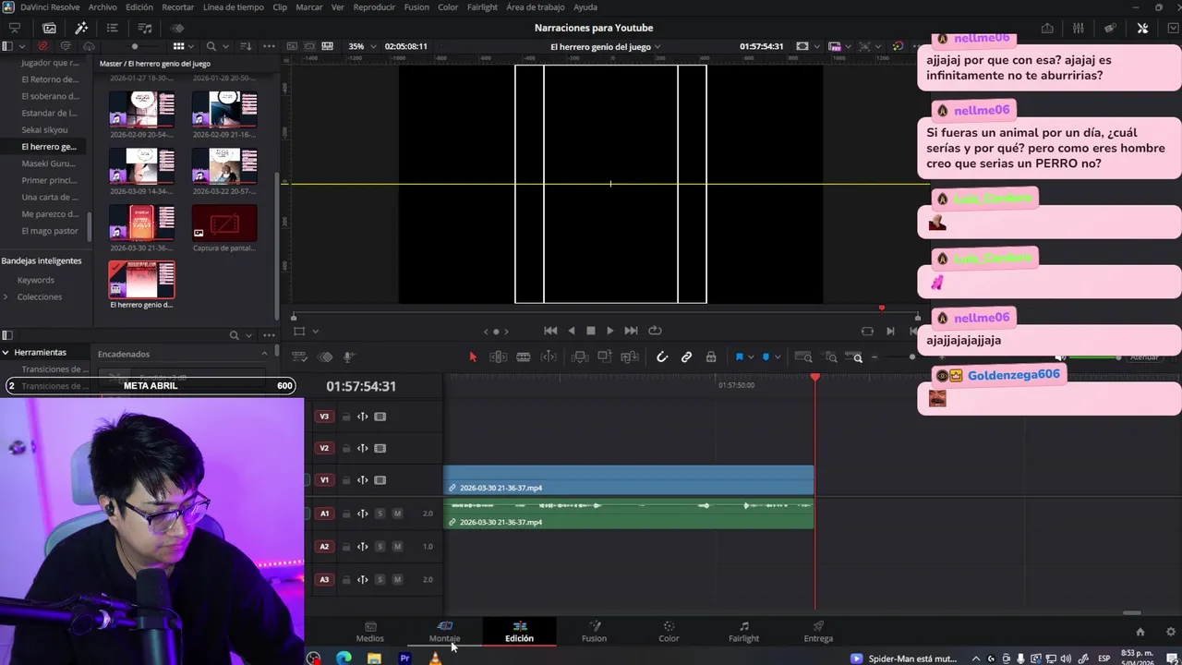Click the Overwrite Clip toolbar icon
The image size is (1182, 665).
(x=605, y=357)
